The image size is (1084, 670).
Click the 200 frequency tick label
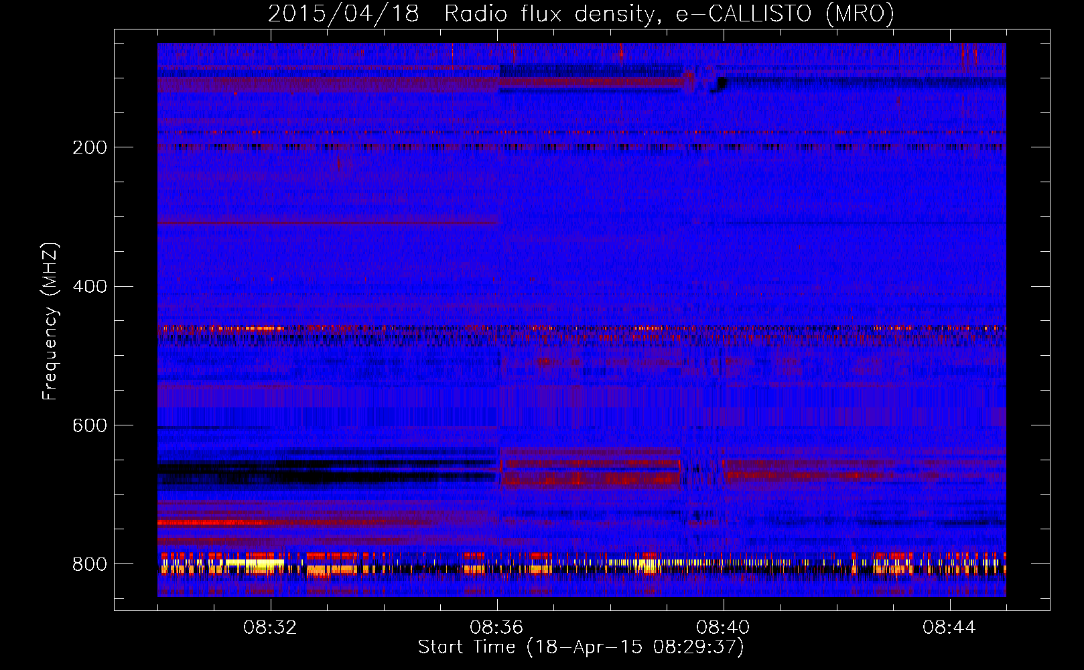click(90, 147)
